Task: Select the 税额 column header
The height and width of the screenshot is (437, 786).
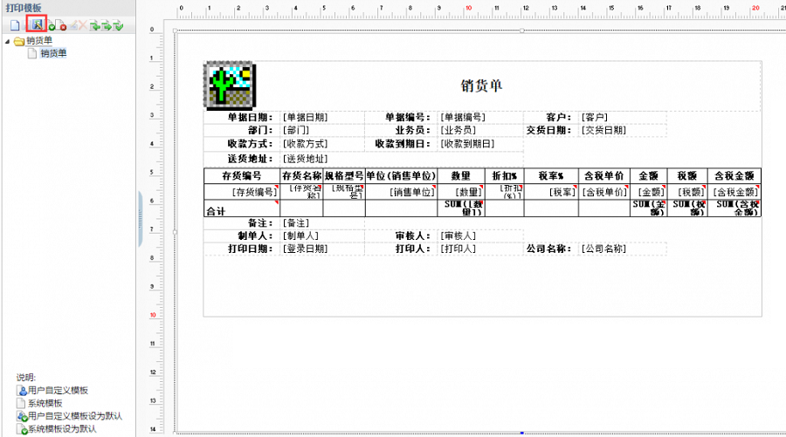Action: [x=686, y=176]
